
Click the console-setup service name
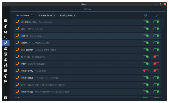[27, 78]
